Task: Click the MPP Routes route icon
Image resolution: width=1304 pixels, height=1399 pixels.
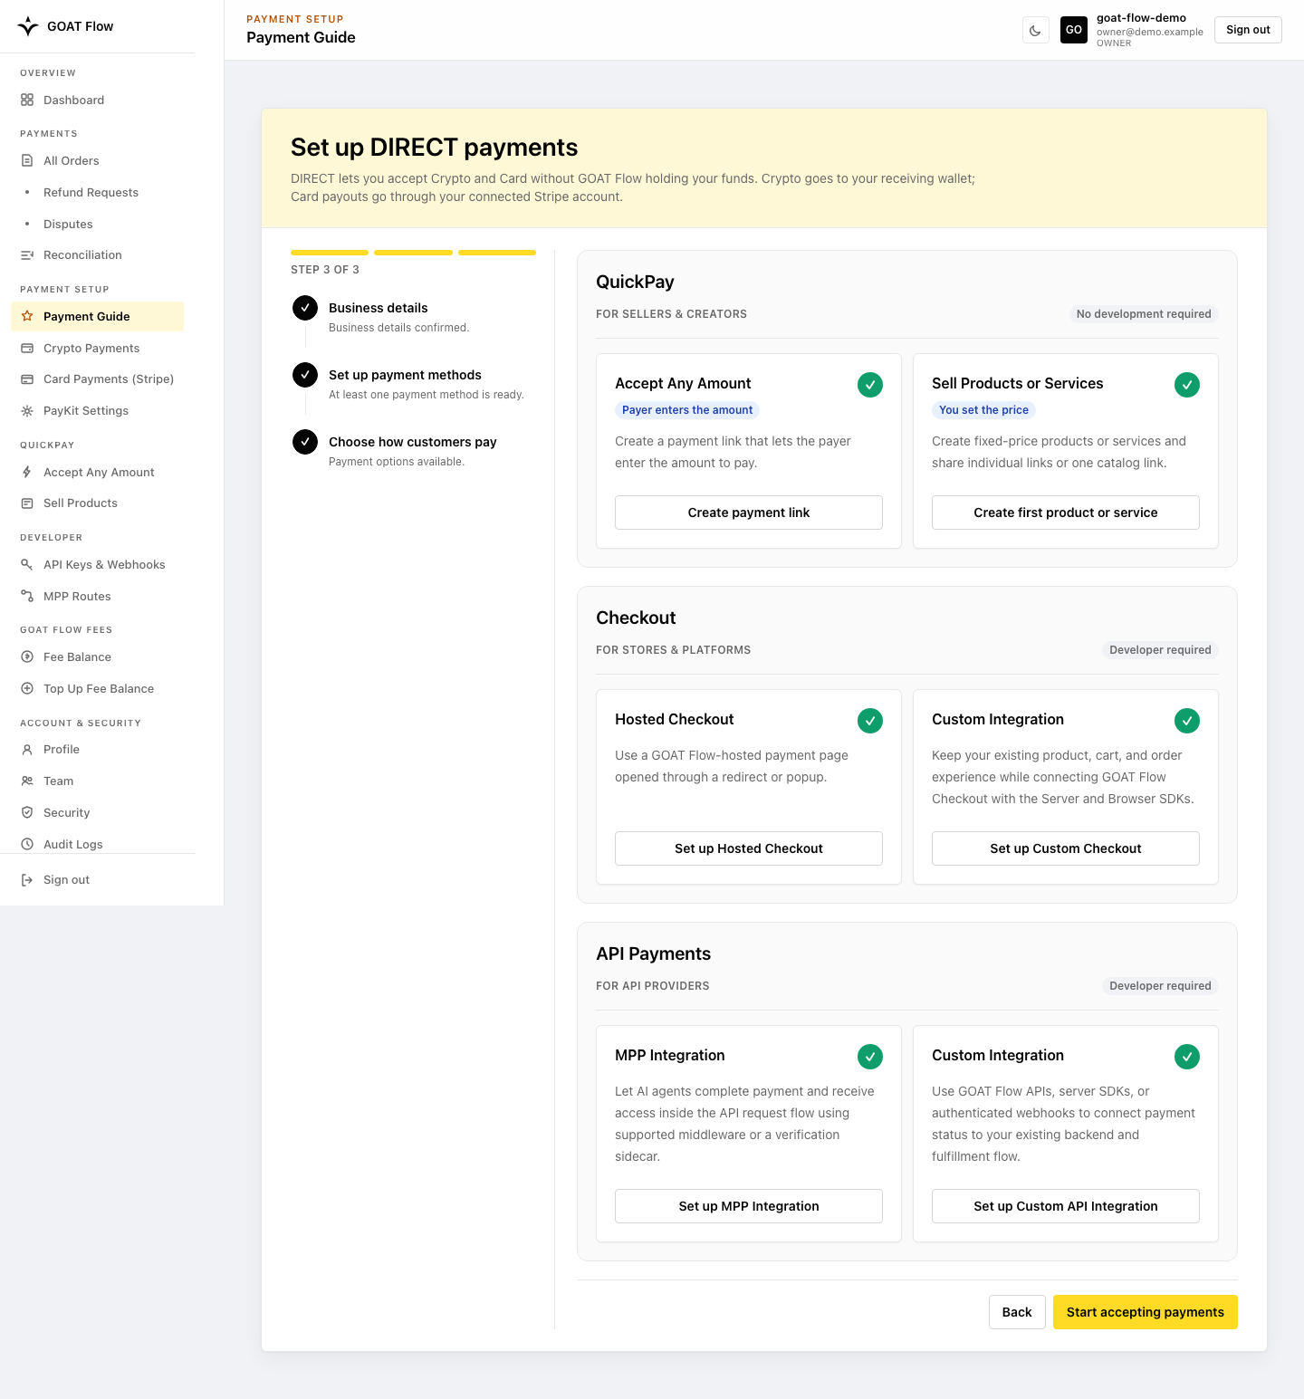Action: 27,597
